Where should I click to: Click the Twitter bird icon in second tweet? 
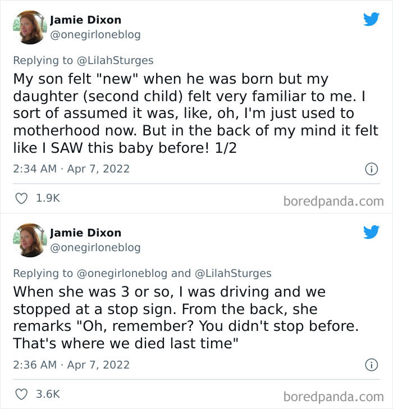coord(371,233)
